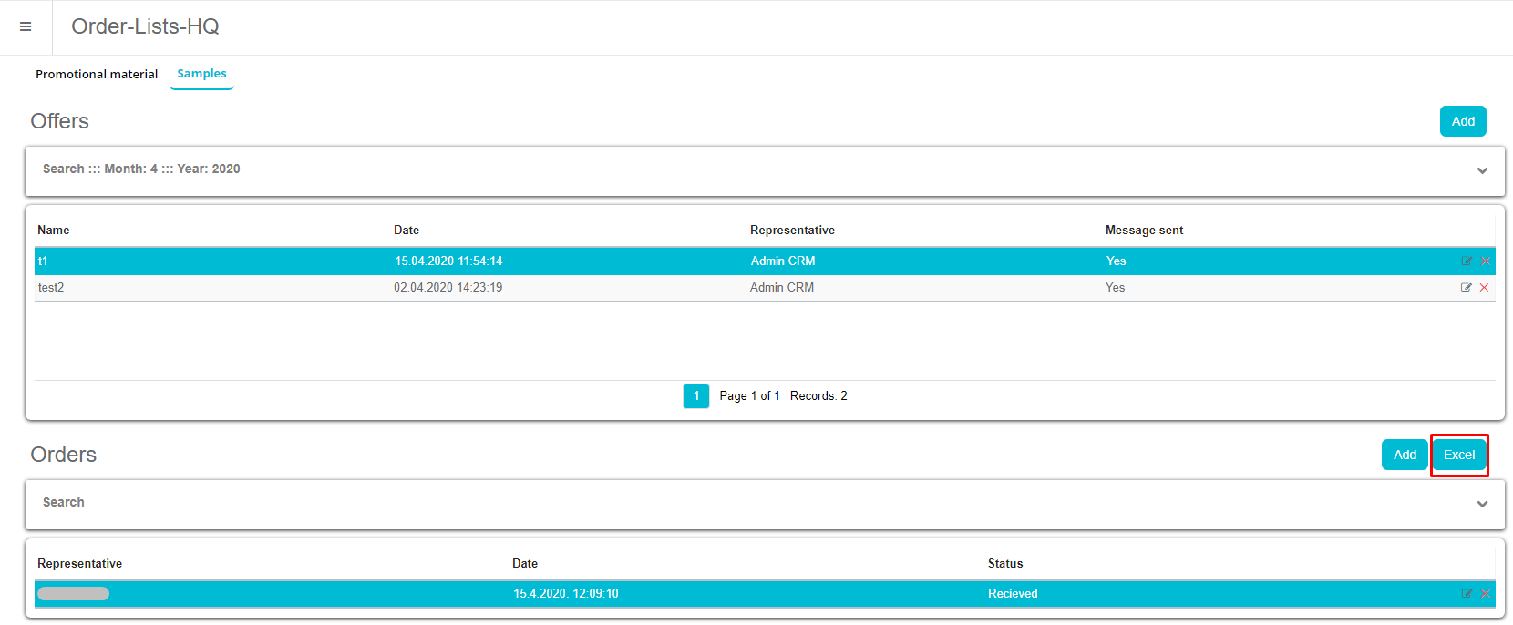Switch to Promotional material tab

97,75
